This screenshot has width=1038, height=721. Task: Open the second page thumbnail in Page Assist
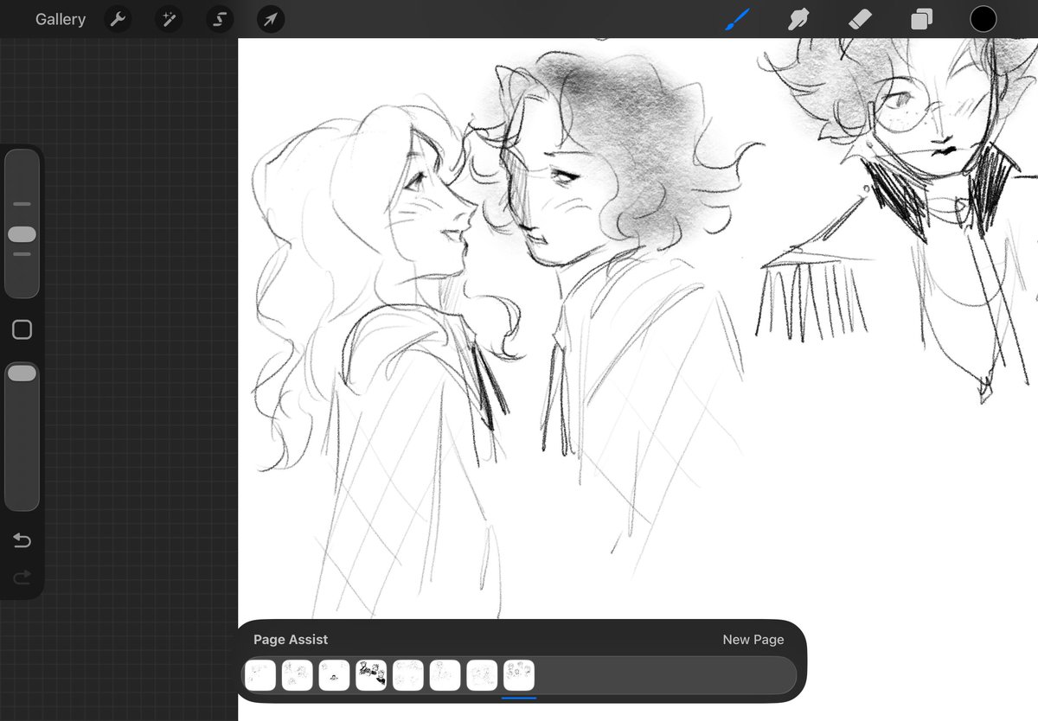pyautogui.click(x=297, y=675)
